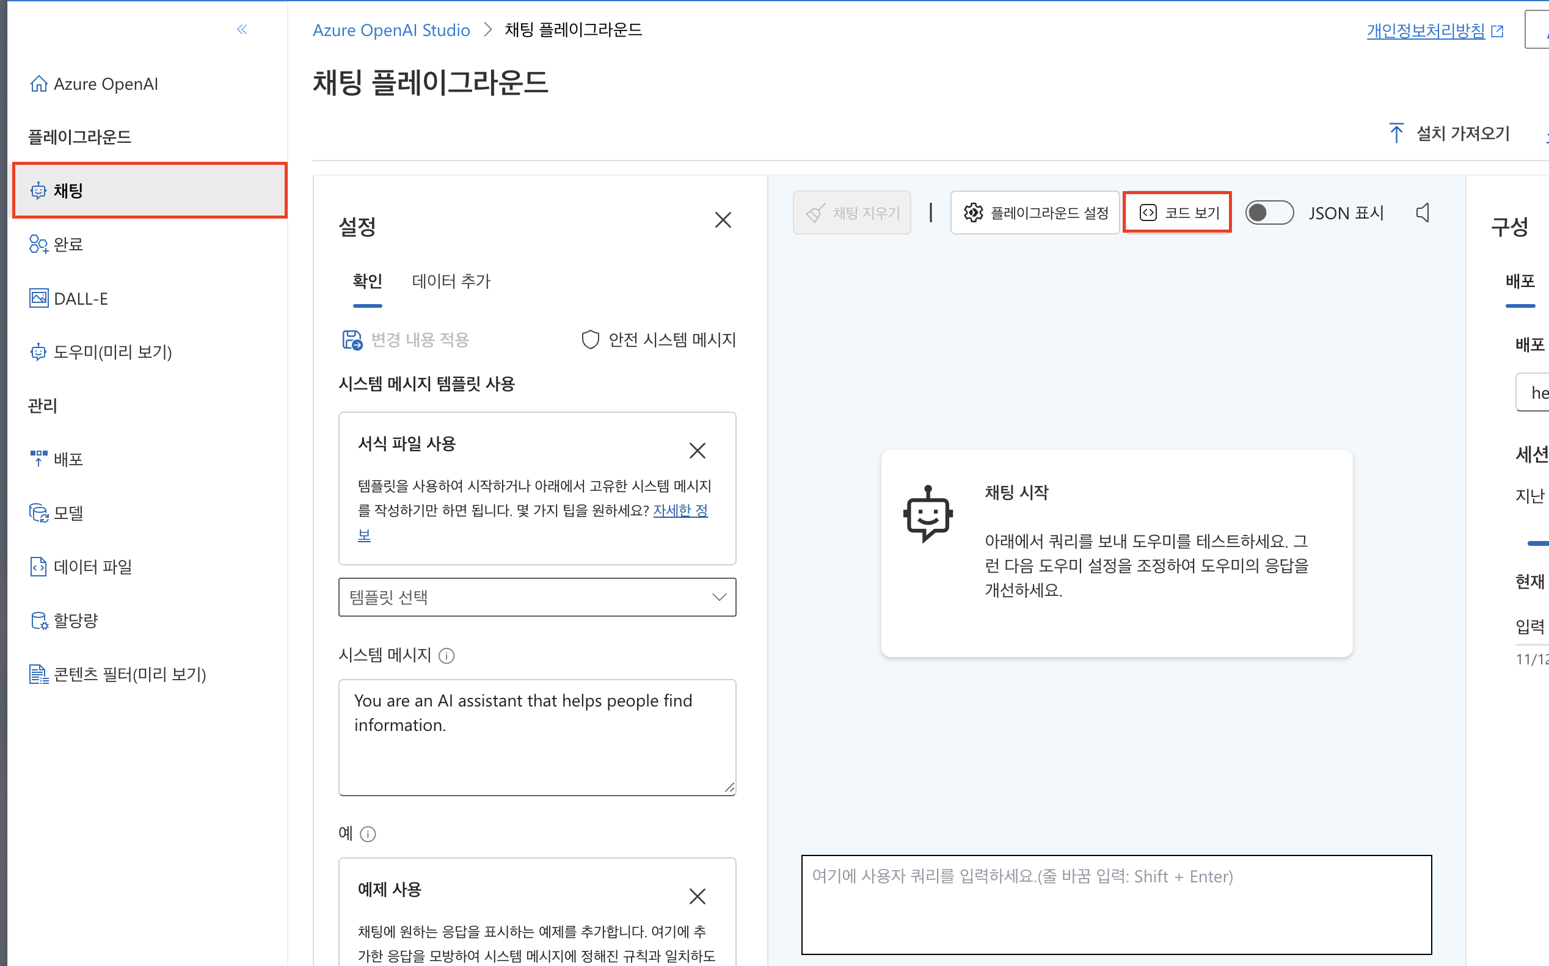Open 콘텐츠 필터(미리 보기) in the sidebar
This screenshot has height=966, width=1549.
point(129,674)
